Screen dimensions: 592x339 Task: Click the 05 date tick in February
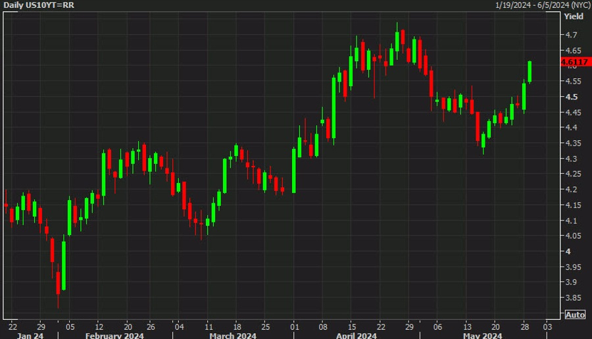(x=70, y=326)
